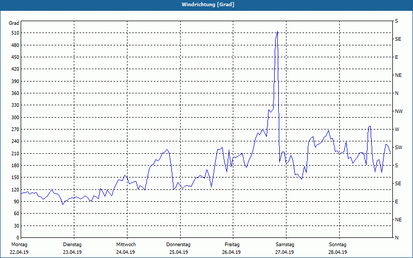Click the 60 y-axis label
413x258 pixels.
click(16, 214)
